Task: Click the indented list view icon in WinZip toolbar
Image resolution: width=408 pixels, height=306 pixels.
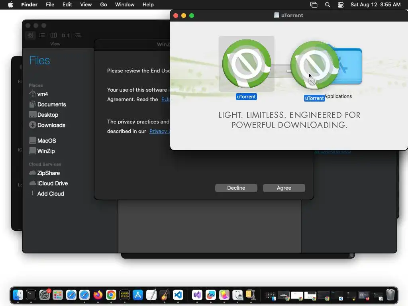Action: (x=78, y=35)
